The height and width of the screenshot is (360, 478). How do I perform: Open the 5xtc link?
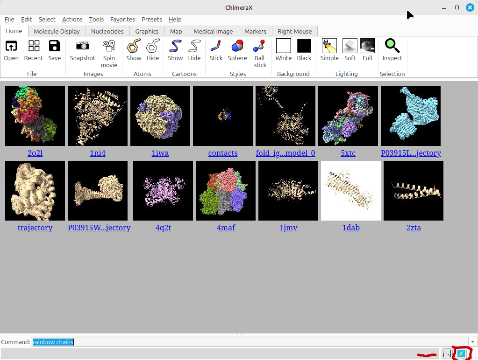(x=348, y=153)
